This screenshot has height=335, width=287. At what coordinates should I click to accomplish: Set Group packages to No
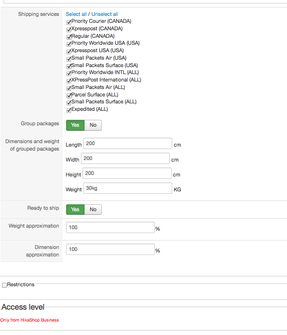(93, 125)
